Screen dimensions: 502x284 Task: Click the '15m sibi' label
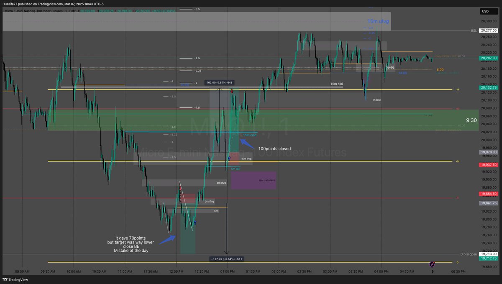click(336, 84)
